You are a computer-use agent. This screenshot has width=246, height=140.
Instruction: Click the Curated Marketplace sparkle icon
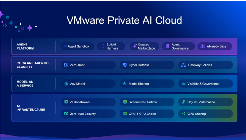click(134, 46)
